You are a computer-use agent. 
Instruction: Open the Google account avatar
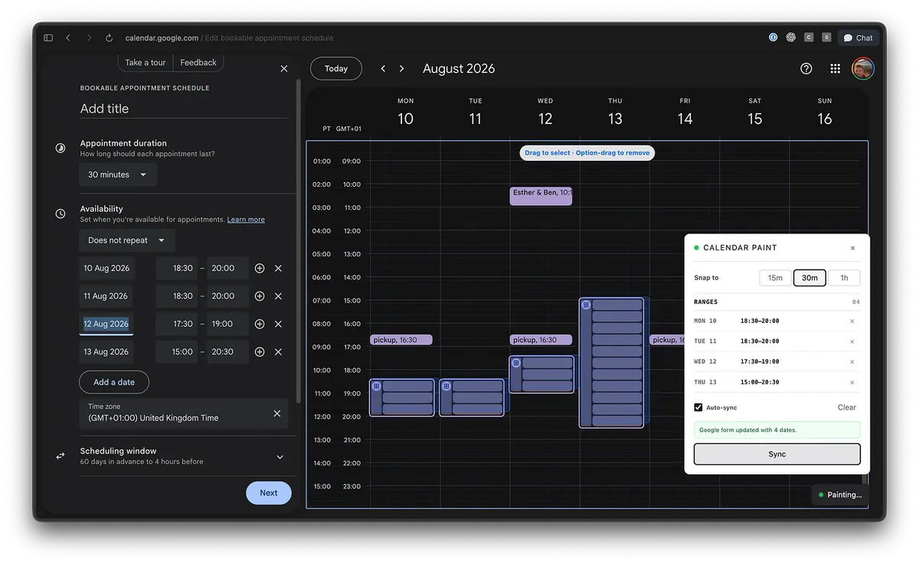pos(863,69)
